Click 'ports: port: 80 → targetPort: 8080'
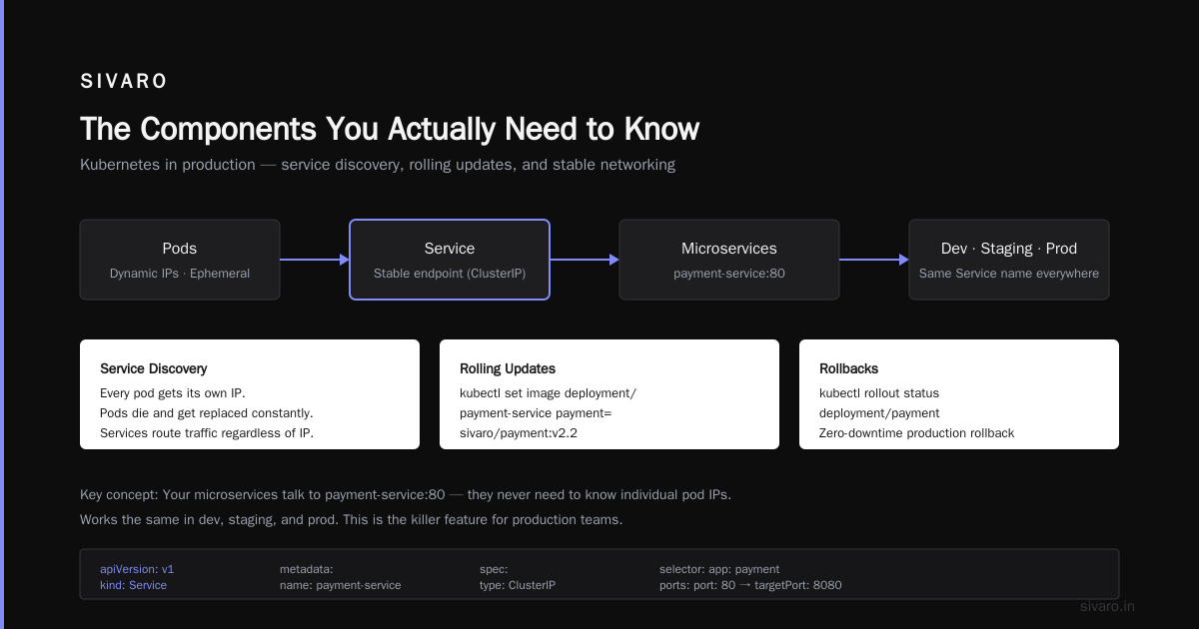1199x629 pixels. pos(750,585)
